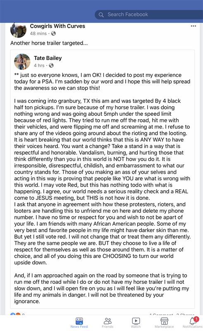Switch to the News Feed tab
The width and height of the screenshot is (203, 331).
point(79,323)
